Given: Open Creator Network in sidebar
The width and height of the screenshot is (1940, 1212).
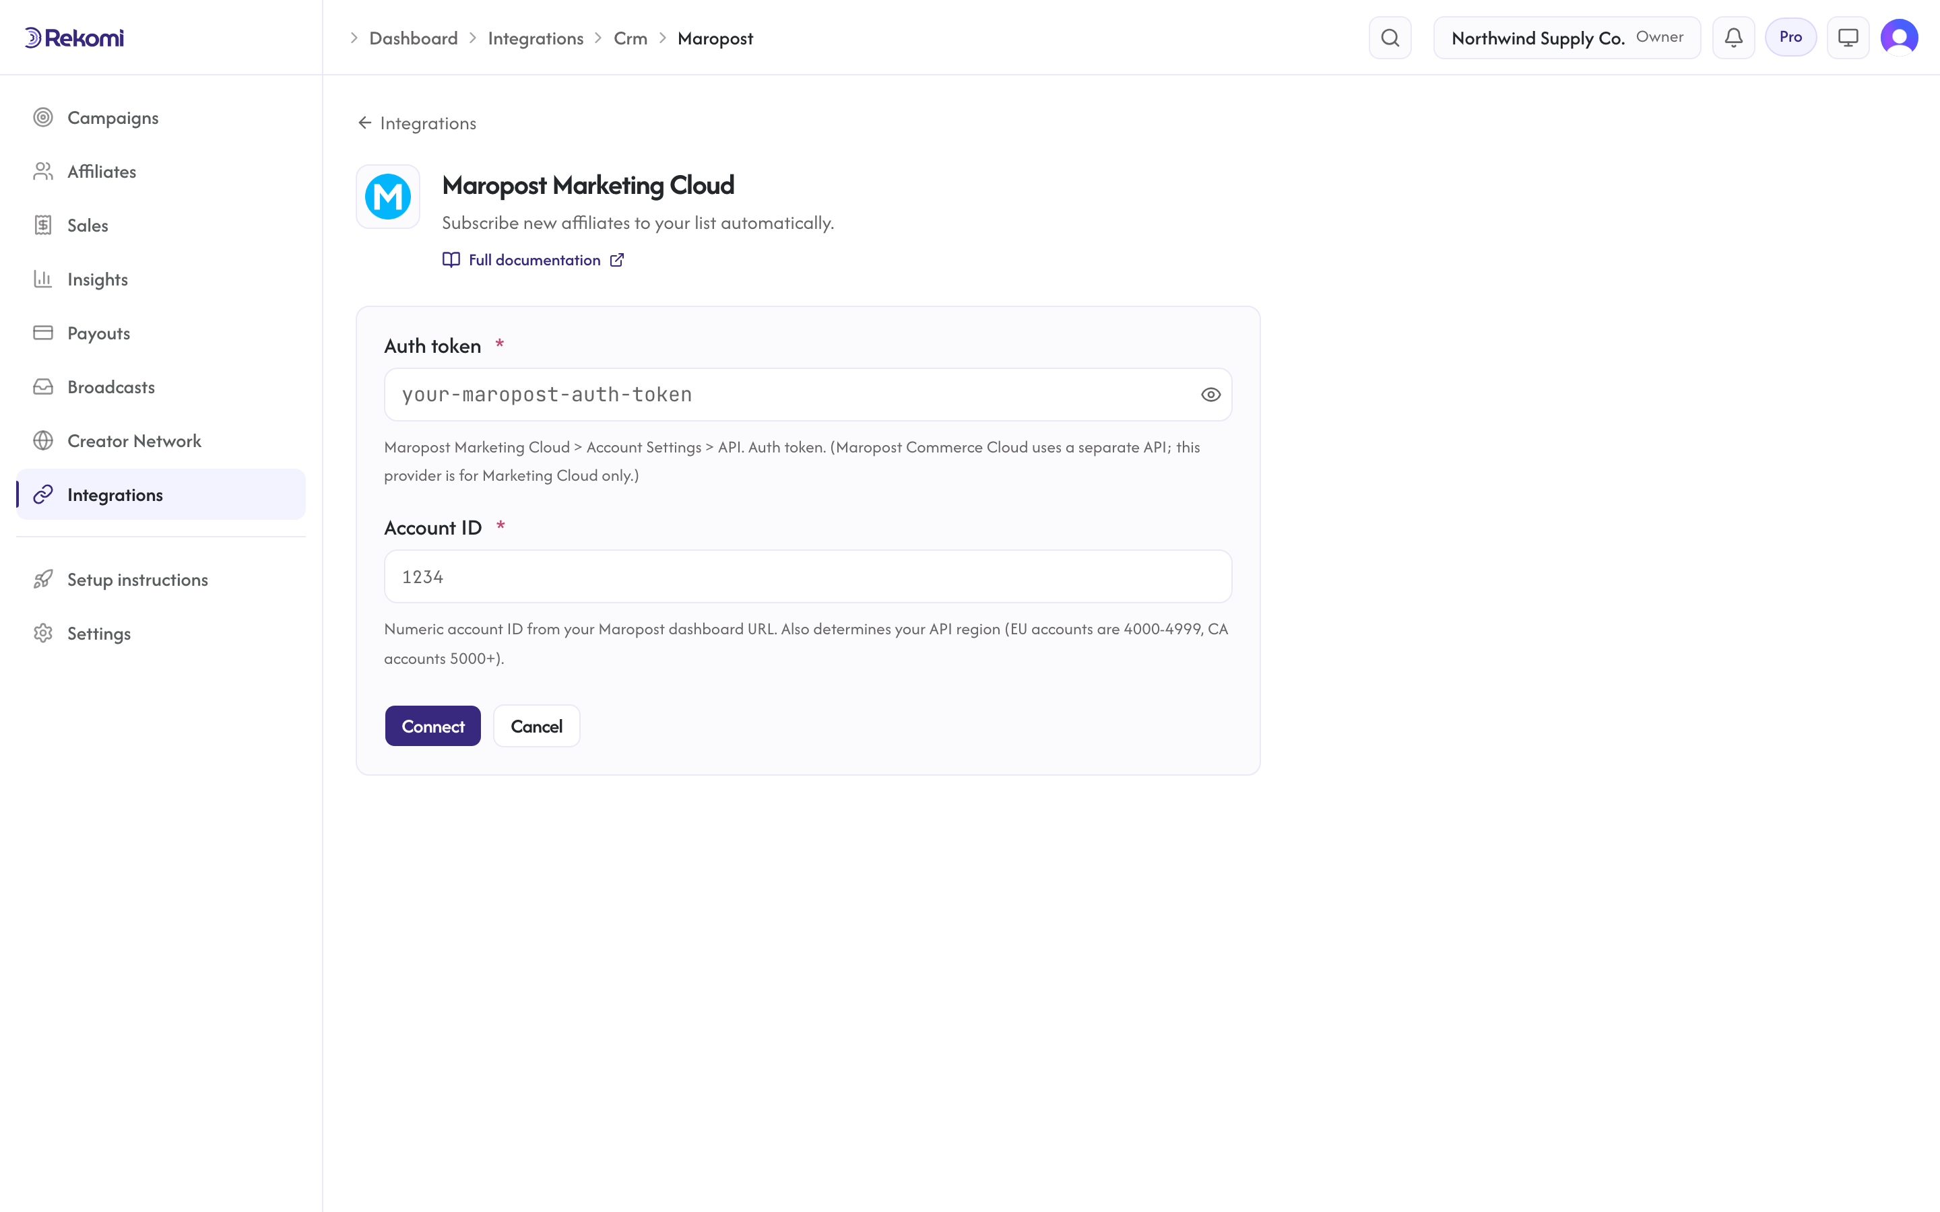Looking at the screenshot, I should pos(160,440).
